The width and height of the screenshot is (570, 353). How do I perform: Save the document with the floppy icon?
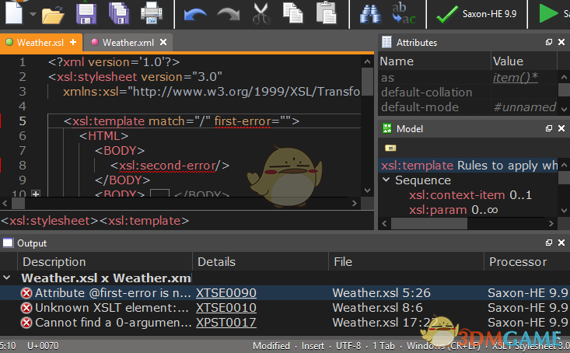point(86,13)
